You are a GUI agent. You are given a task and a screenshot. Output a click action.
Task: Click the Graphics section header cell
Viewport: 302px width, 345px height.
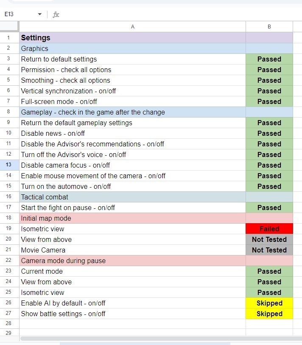pyautogui.click(x=132, y=48)
